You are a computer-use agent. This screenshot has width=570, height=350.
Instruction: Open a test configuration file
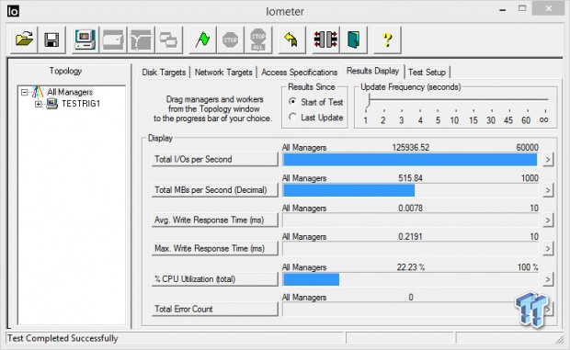[24, 40]
